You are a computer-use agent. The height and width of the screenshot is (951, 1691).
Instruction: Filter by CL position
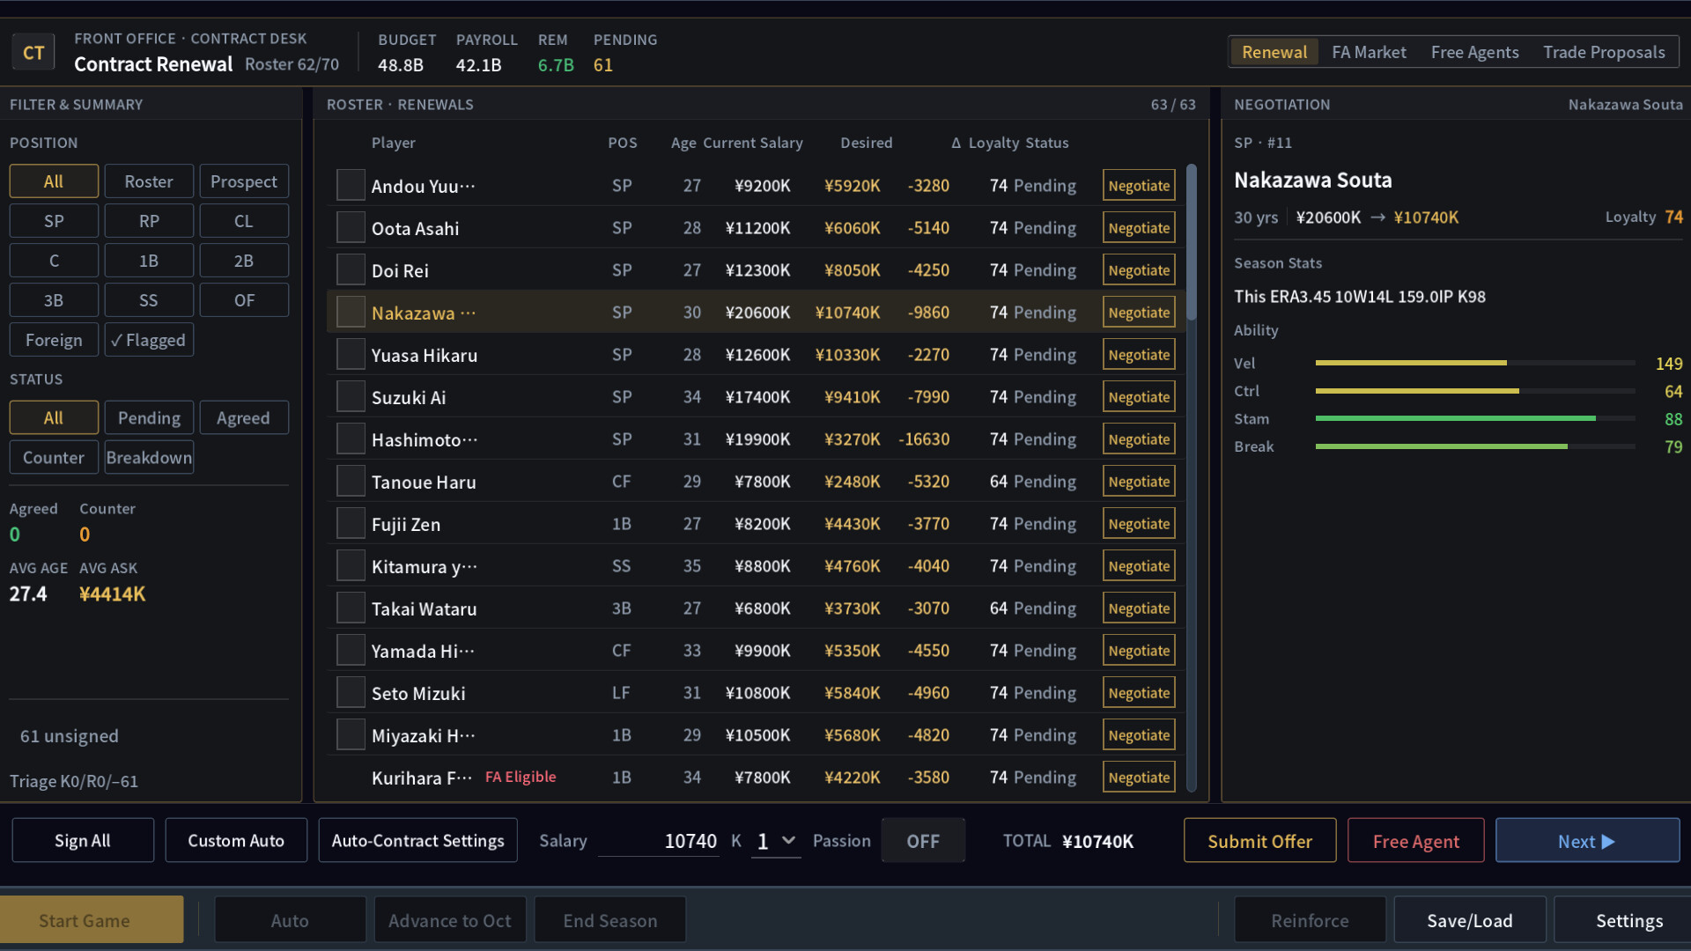point(244,221)
